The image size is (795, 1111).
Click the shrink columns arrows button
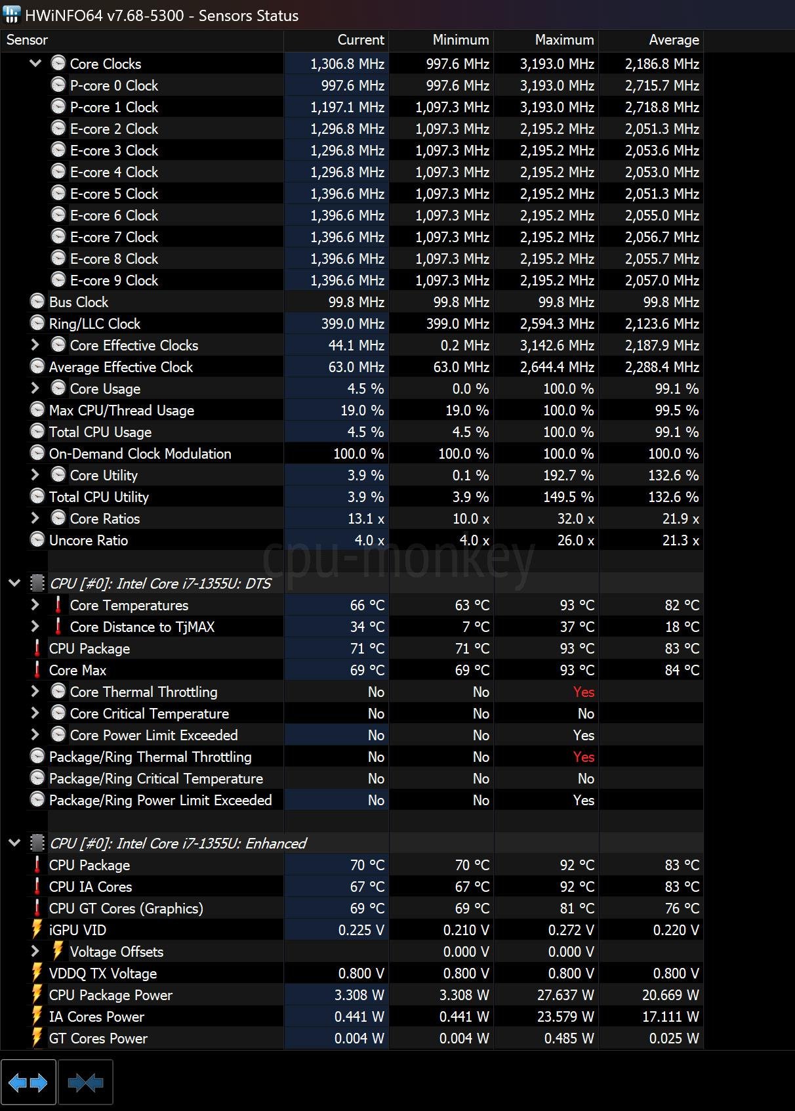(85, 1083)
